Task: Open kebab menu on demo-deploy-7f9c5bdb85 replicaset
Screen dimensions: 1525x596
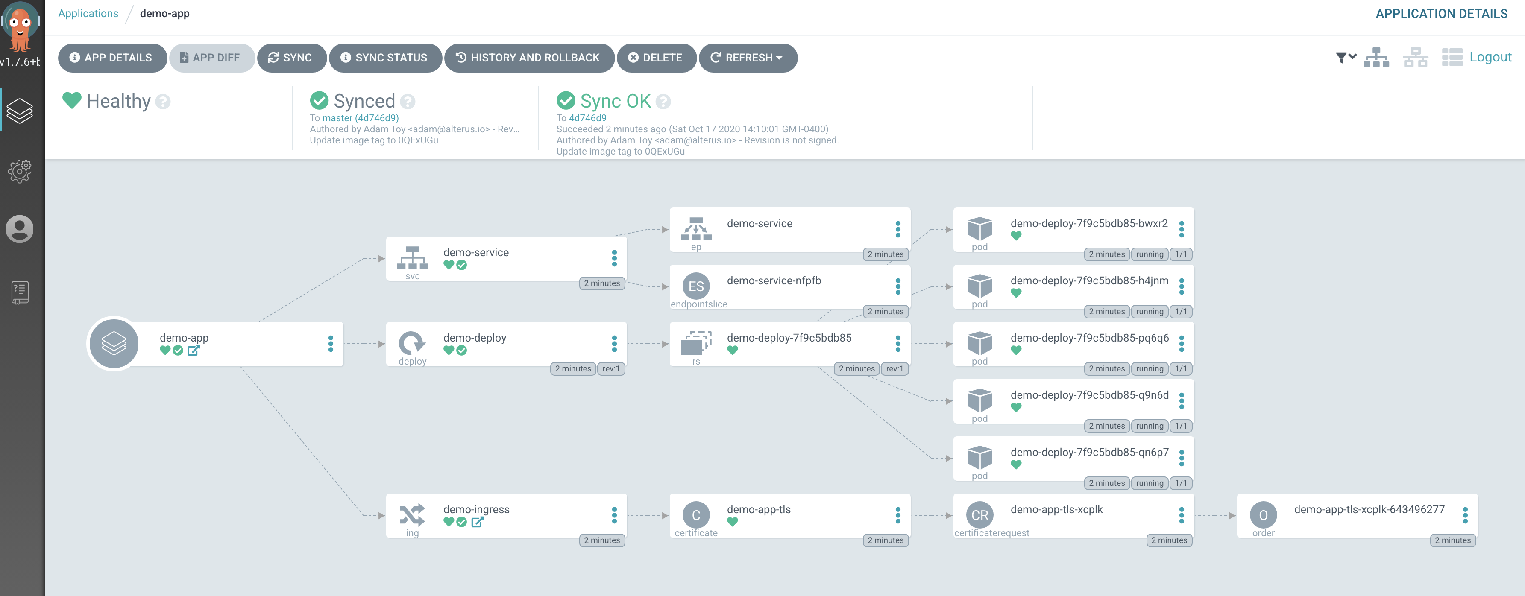Action: [x=897, y=344]
